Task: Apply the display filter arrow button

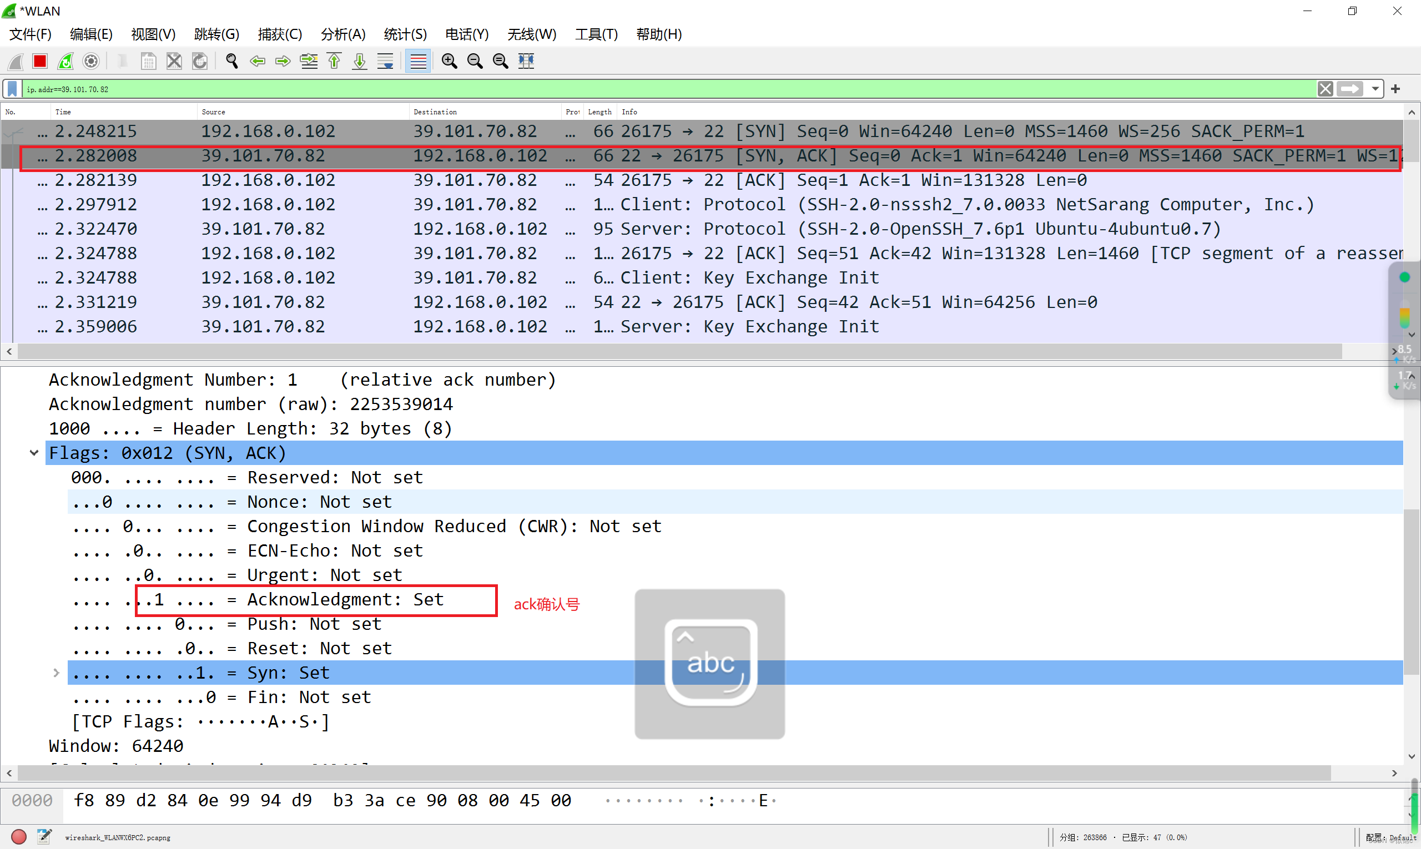Action: point(1350,89)
